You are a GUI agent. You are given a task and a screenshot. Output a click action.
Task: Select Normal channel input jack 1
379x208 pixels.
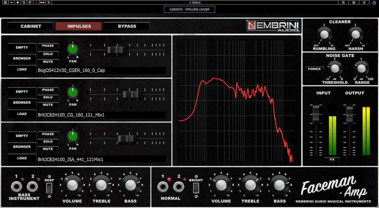click(x=163, y=187)
